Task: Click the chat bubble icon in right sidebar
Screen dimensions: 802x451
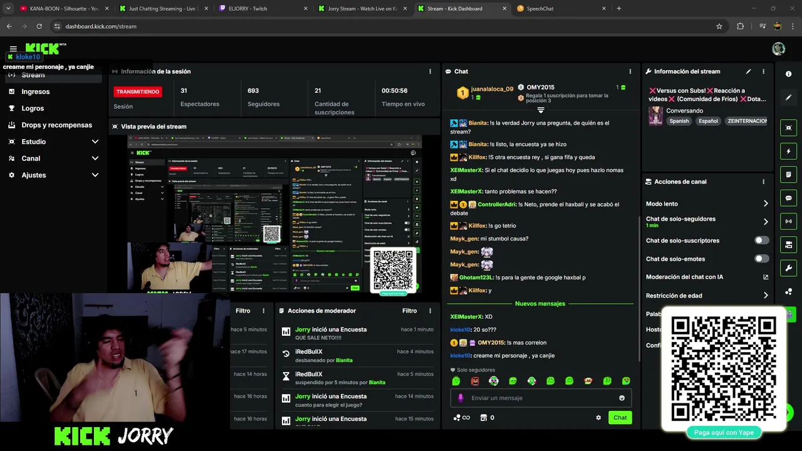Action: coord(788,198)
